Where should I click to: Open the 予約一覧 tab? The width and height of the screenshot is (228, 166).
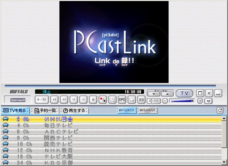pyautogui.click(x=45, y=111)
